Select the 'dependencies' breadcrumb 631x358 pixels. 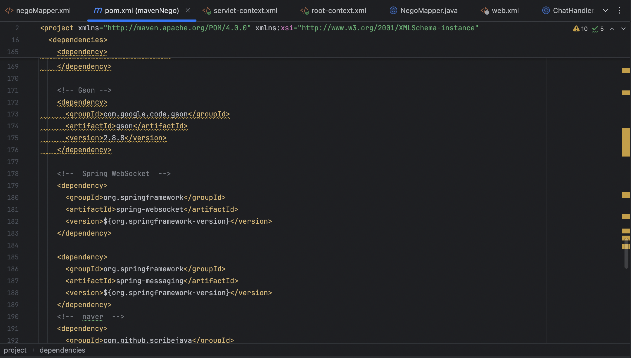(62, 350)
